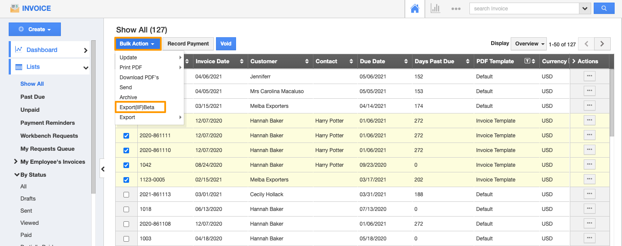Click the search Invoice input field
The image size is (622, 246).
point(524,9)
